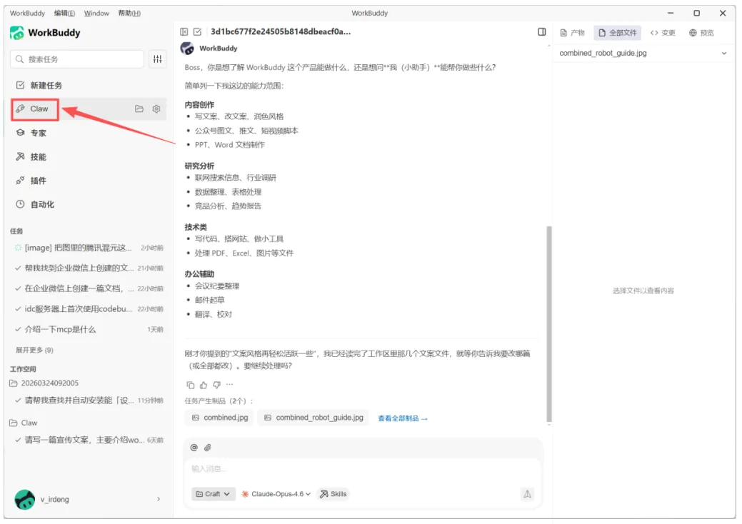The height and width of the screenshot is (524, 742).
Task: Switch to the 产物 tab
Action: click(573, 33)
